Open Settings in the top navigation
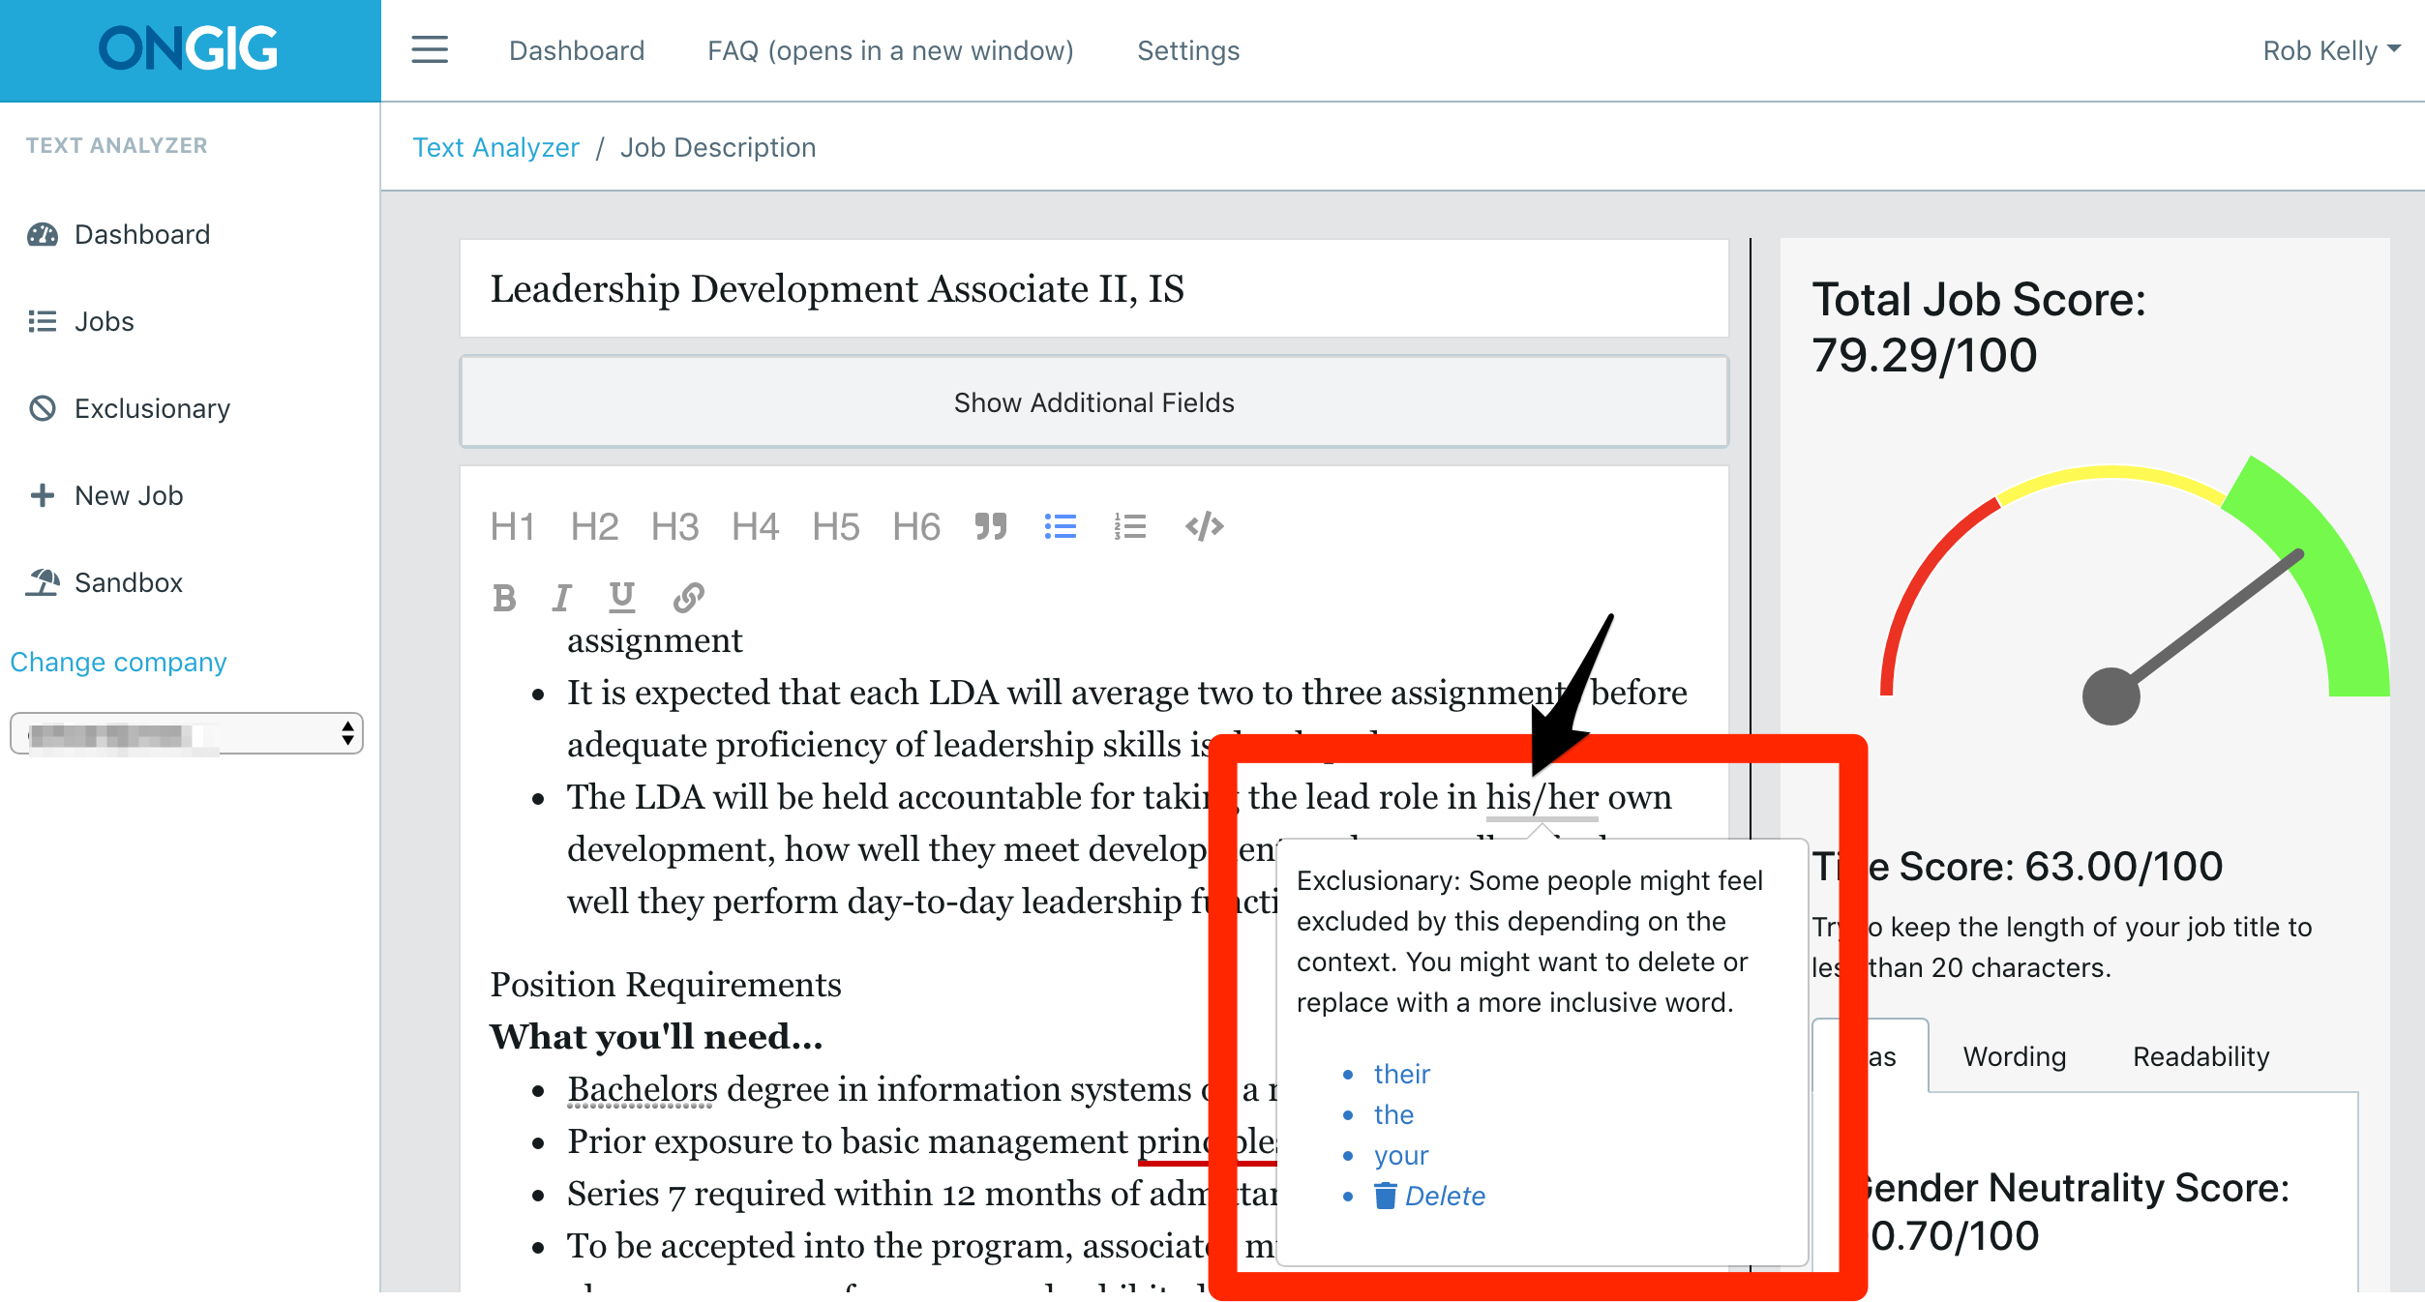This screenshot has width=2425, height=1302. [1188, 50]
